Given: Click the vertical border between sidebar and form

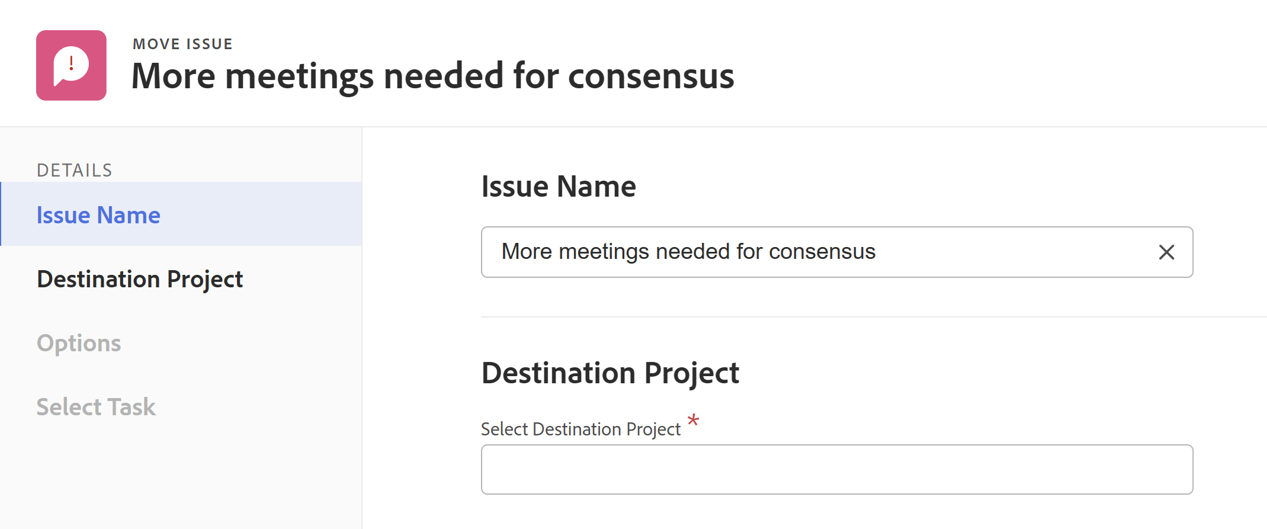Looking at the screenshot, I should 362,355.
